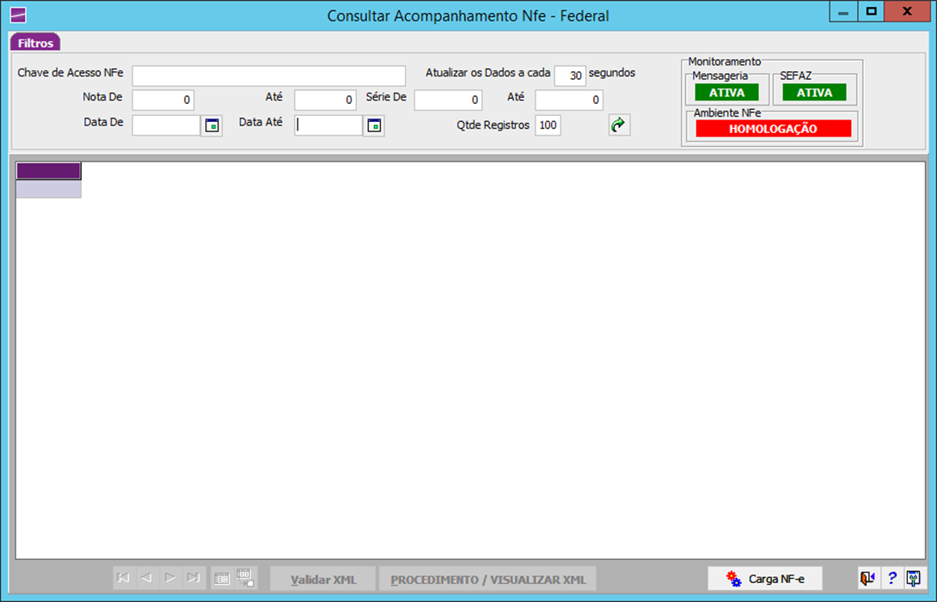Screen dimensions: 937x602
Task: Click the Chave de Acesso NFe field
Action: coord(269,76)
